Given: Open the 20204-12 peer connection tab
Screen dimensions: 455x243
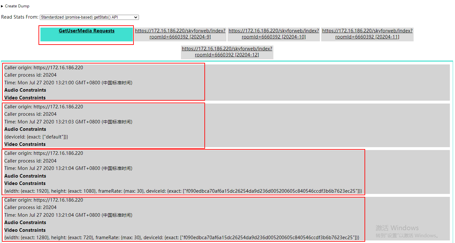Looking at the screenshot, I should [227, 52].
